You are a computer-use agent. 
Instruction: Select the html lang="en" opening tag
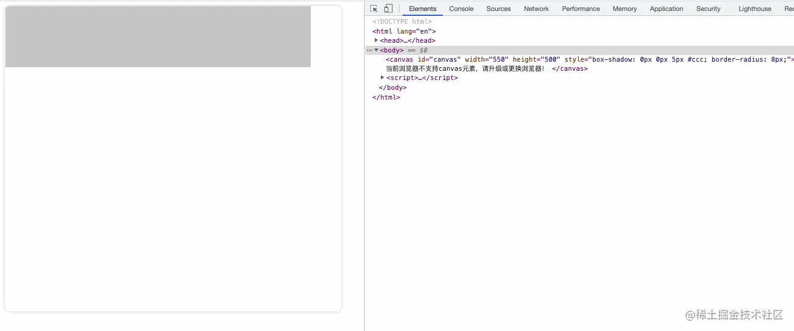pyautogui.click(x=404, y=31)
